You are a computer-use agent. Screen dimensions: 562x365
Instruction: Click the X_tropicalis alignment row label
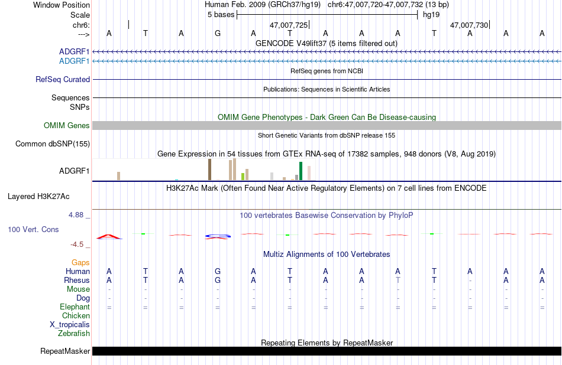click(x=70, y=325)
